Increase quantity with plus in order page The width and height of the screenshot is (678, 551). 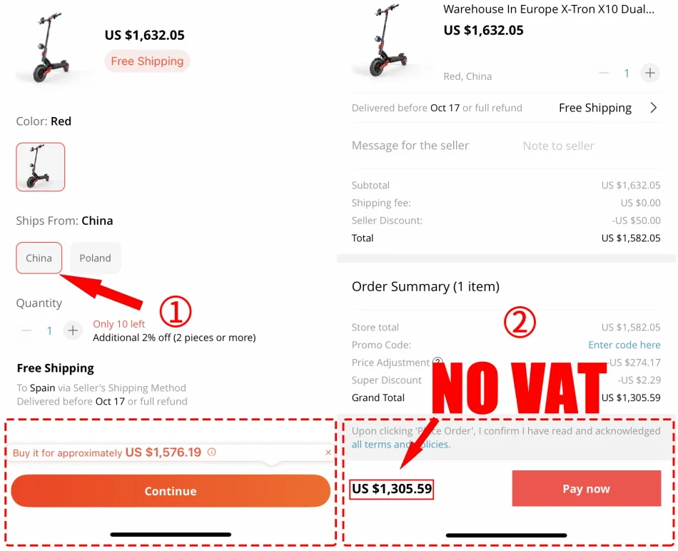(x=649, y=73)
